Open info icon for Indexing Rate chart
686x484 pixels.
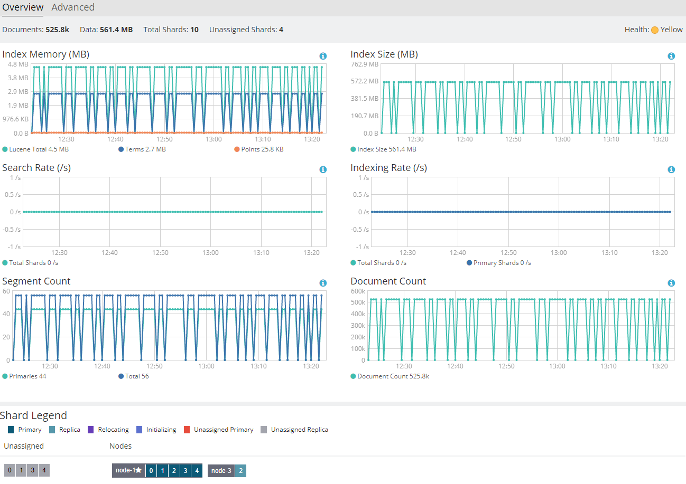(x=671, y=169)
